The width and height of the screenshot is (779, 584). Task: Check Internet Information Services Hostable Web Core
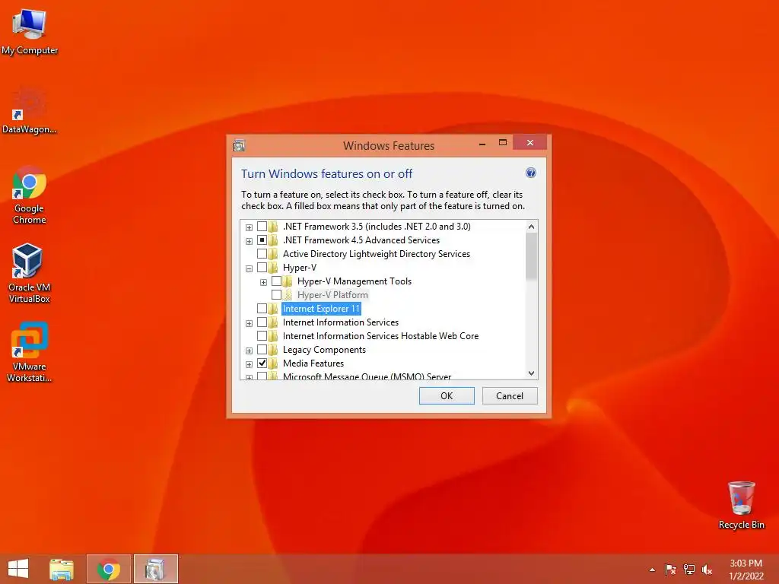point(262,336)
